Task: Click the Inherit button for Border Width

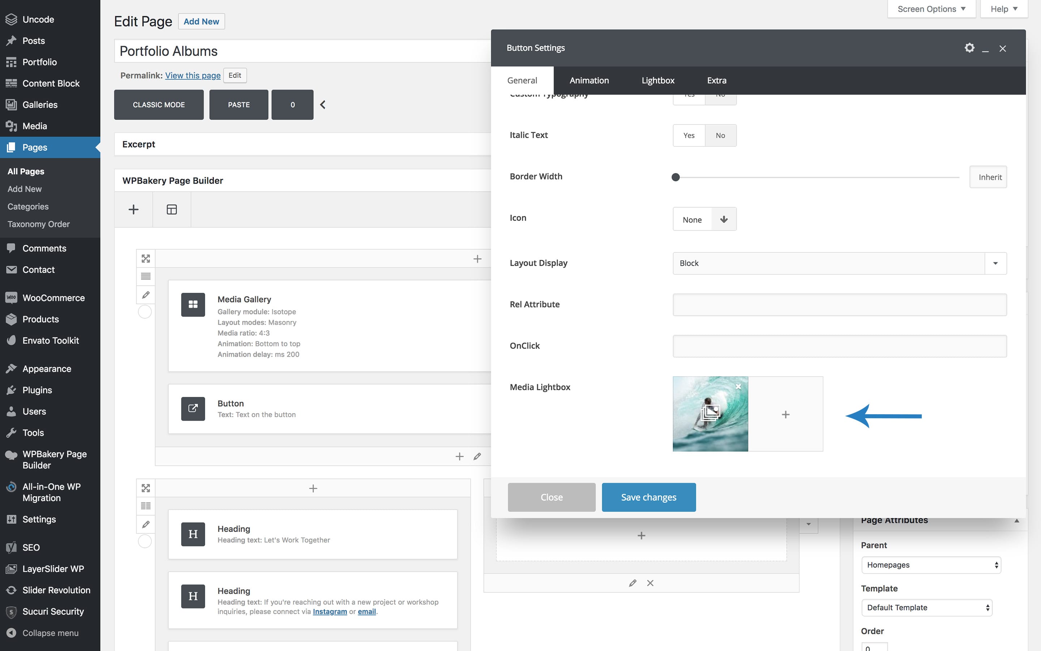Action: [x=988, y=177]
